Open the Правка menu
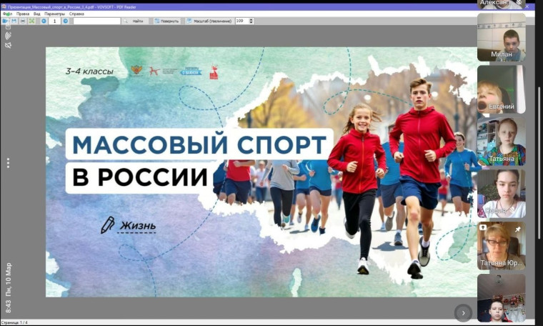The image size is (543, 326). click(x=23, y=14)
